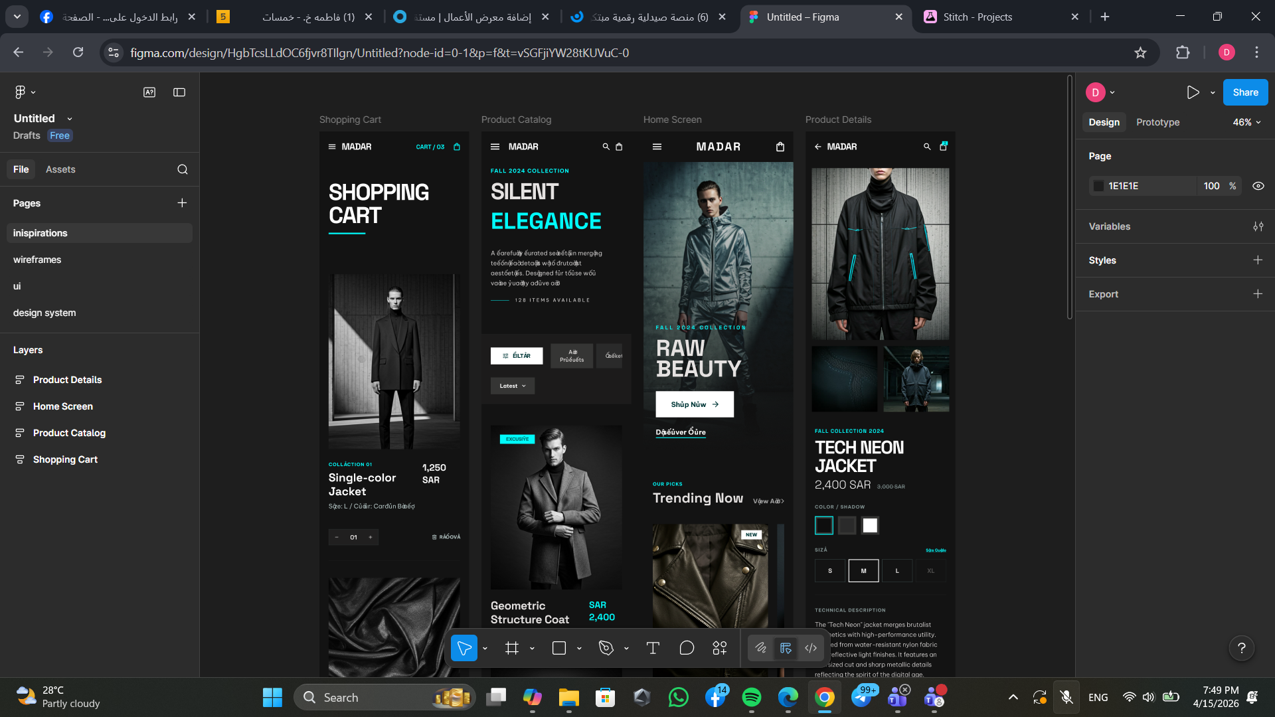Click the blue Share button
This screenshot has height=717, width=1275.
(x=1245, y=92)
